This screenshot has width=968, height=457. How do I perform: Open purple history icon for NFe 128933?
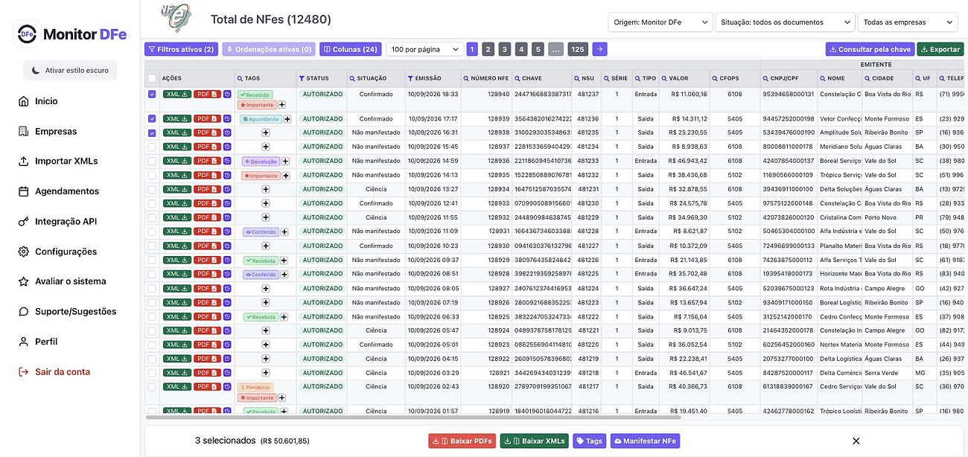227,203
